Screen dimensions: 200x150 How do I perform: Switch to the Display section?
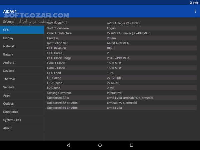pyautogui.click(x=22, y=38)
